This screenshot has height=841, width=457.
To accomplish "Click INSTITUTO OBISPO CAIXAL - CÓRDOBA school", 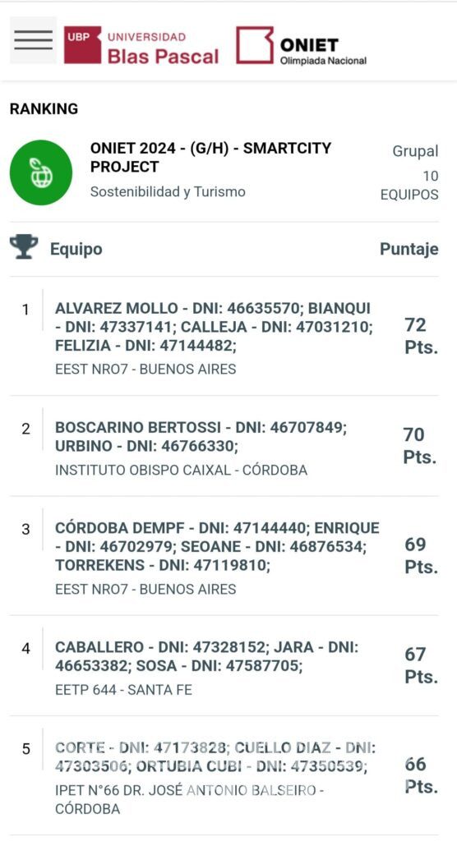I will point(182,471).
